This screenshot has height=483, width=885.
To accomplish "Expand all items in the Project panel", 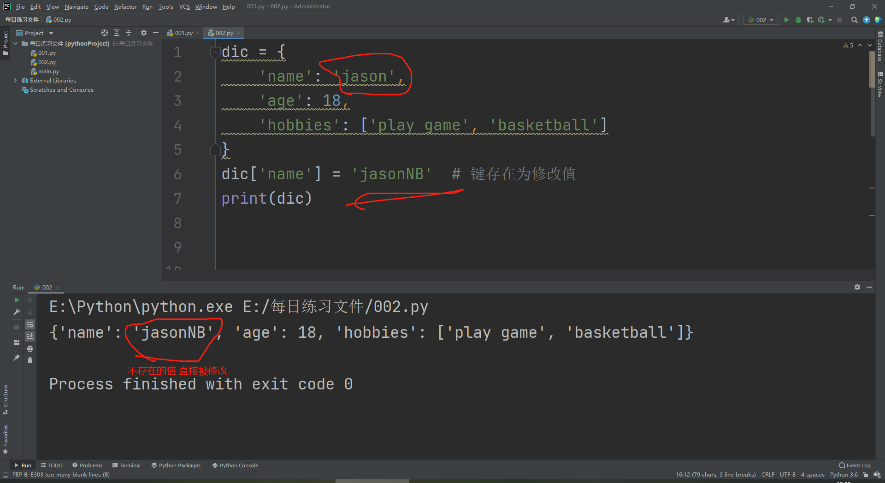I will 117,33.
